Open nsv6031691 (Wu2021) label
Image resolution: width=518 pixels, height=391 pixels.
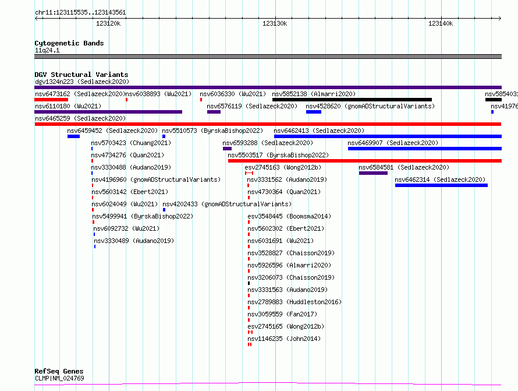[x=281, y=241]
